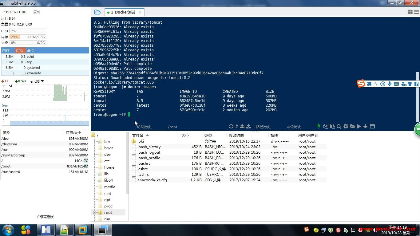This screenshot has width=420, height=236.
Task: Open terminal settings gear icon
Action: [346, 126]
